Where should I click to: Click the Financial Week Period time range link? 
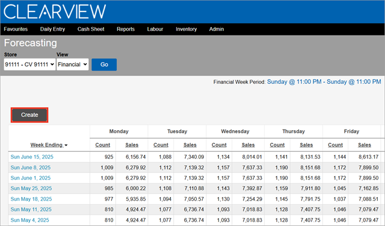pos(324,81)
